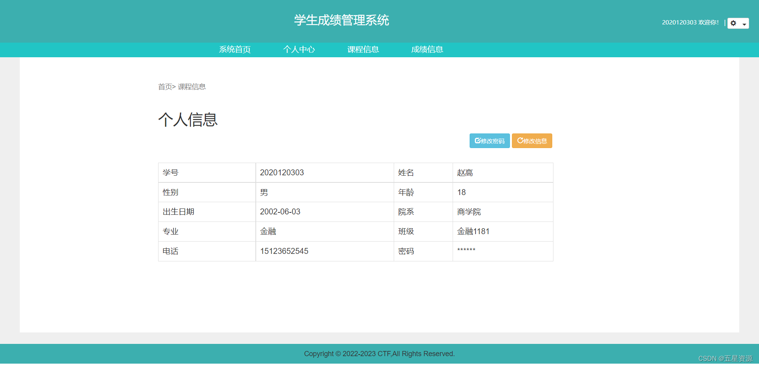
Task: Click the name value 赵高
Action: tap(465, 173)
